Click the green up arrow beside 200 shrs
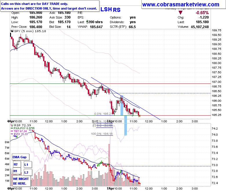 (x=87, y=22)
